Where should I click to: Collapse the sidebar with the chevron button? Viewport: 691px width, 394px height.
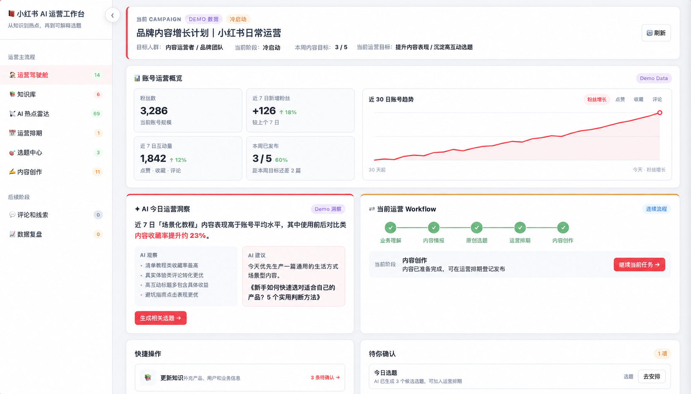click(112, 15)
